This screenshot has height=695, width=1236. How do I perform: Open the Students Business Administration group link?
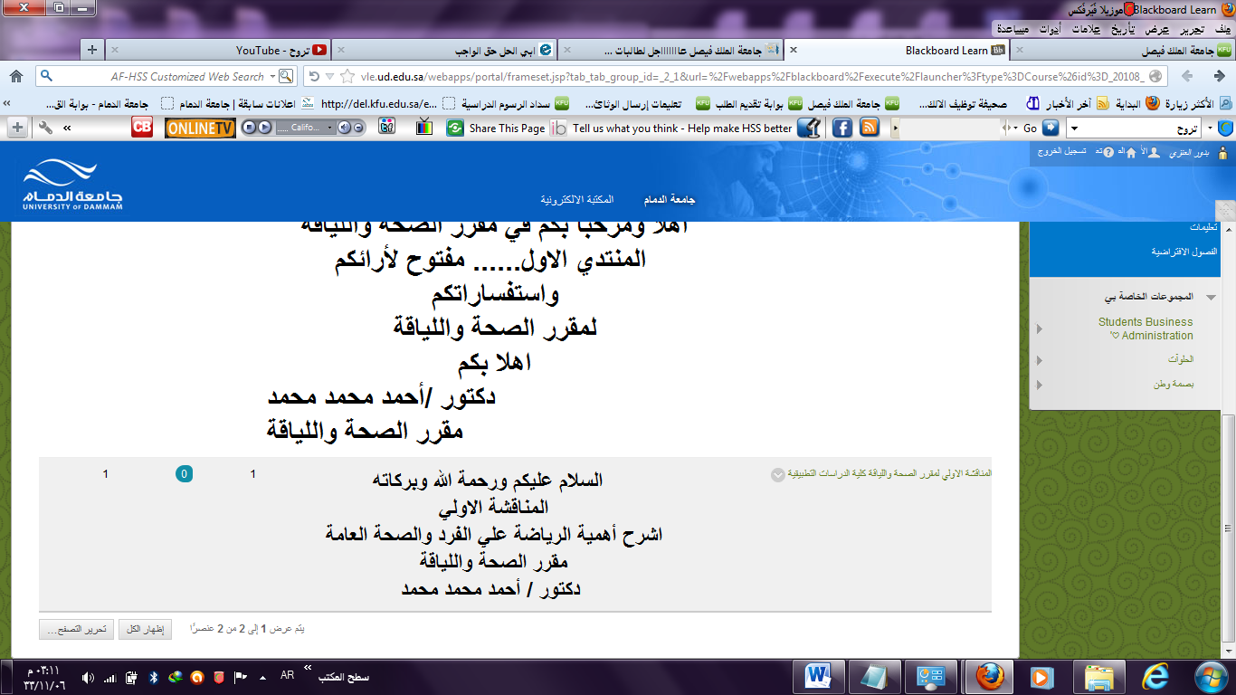(x=1146, y=328)
